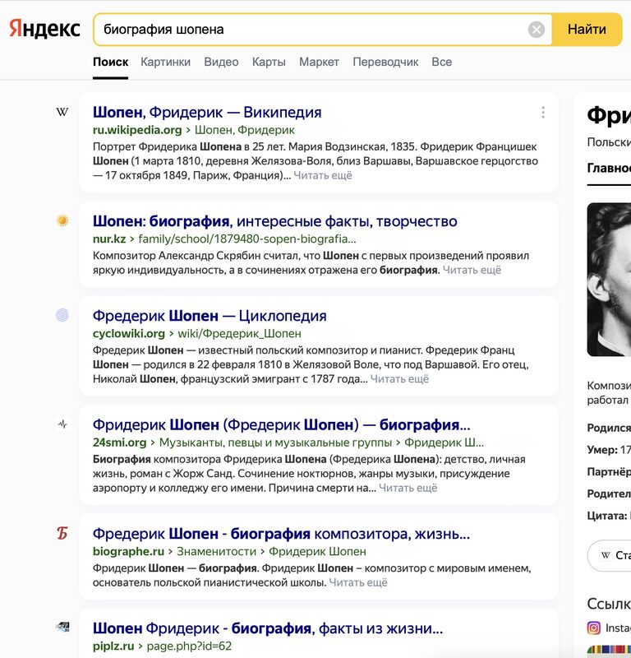Switch to the Картинки tab

165,62
